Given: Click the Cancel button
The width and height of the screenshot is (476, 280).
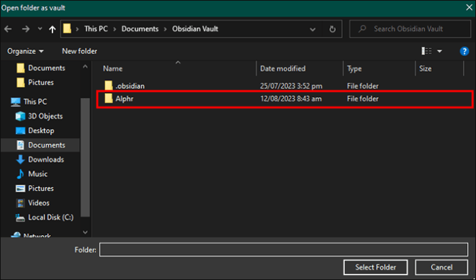Looking at the screenshot, I should [x=442, y=268].
